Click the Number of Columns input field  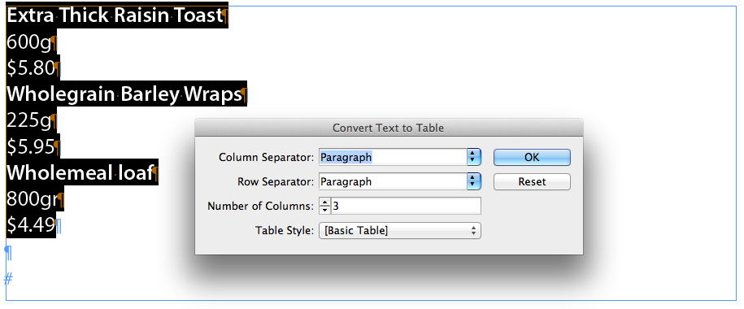[406, 206]
